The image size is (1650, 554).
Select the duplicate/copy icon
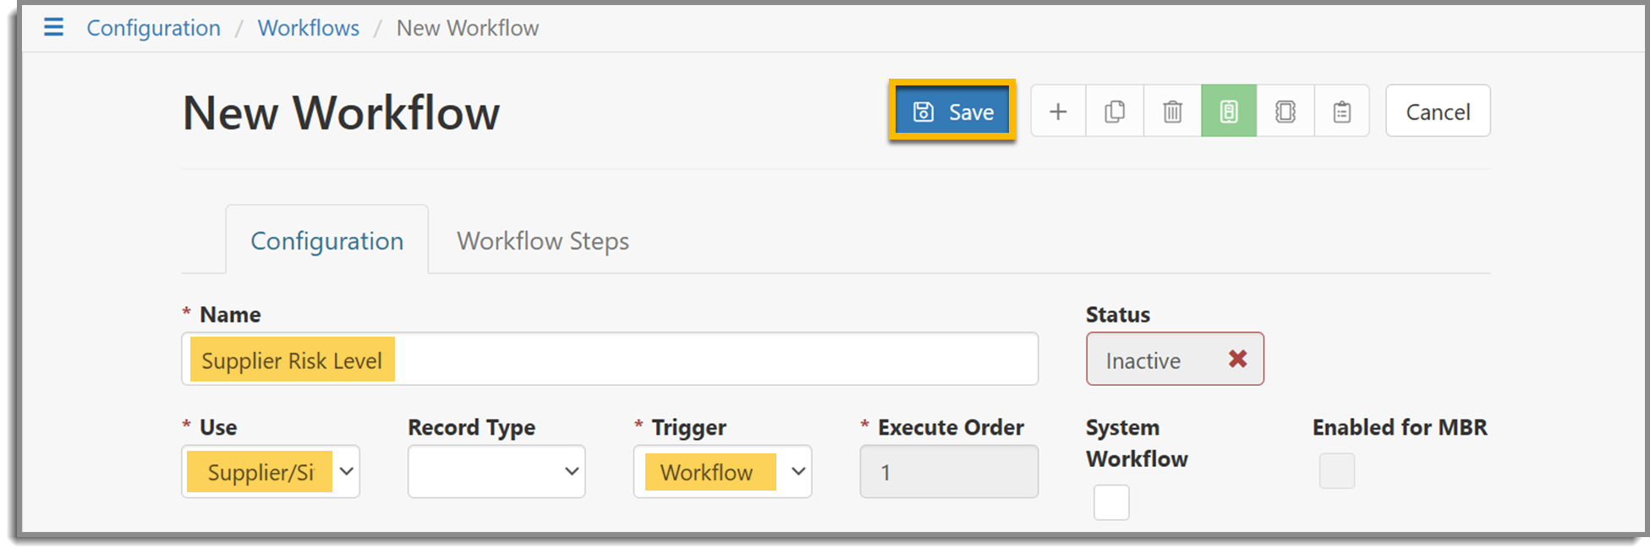pos(1115,111)
